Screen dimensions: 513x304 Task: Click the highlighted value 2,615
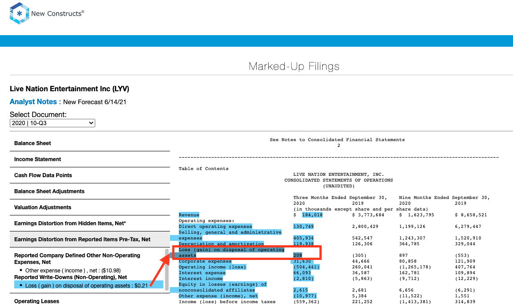[x=300, y=290]
